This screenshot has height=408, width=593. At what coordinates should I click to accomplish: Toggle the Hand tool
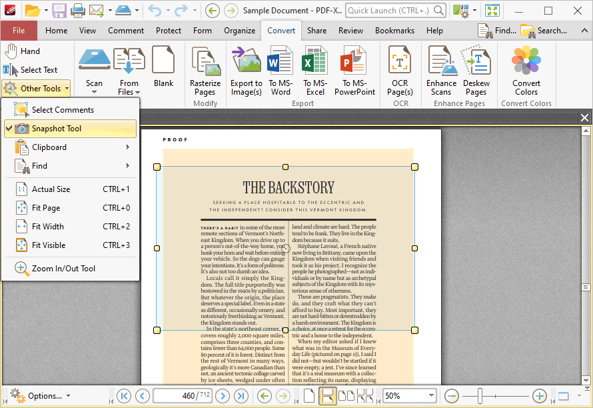point(23,51)
